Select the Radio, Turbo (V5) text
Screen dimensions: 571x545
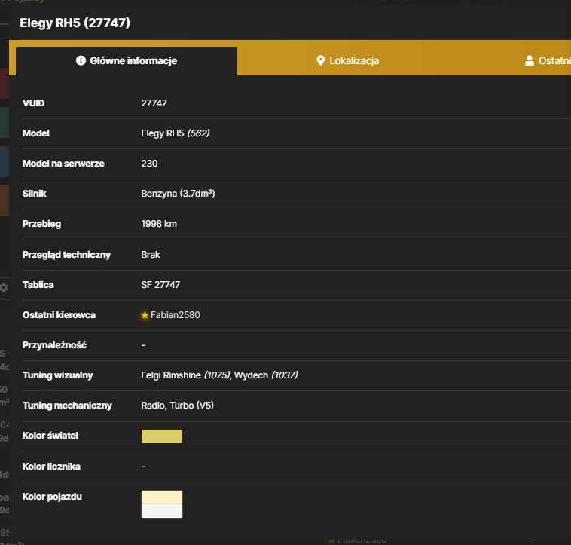[177, 406]
